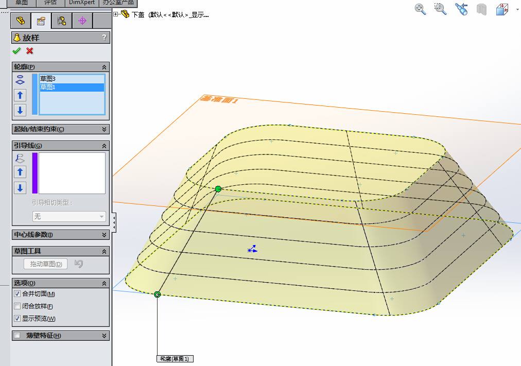Screen dimensions: 521x366
Task: Expand the 薄壁特征 section
Action: (x=105, y=336)
